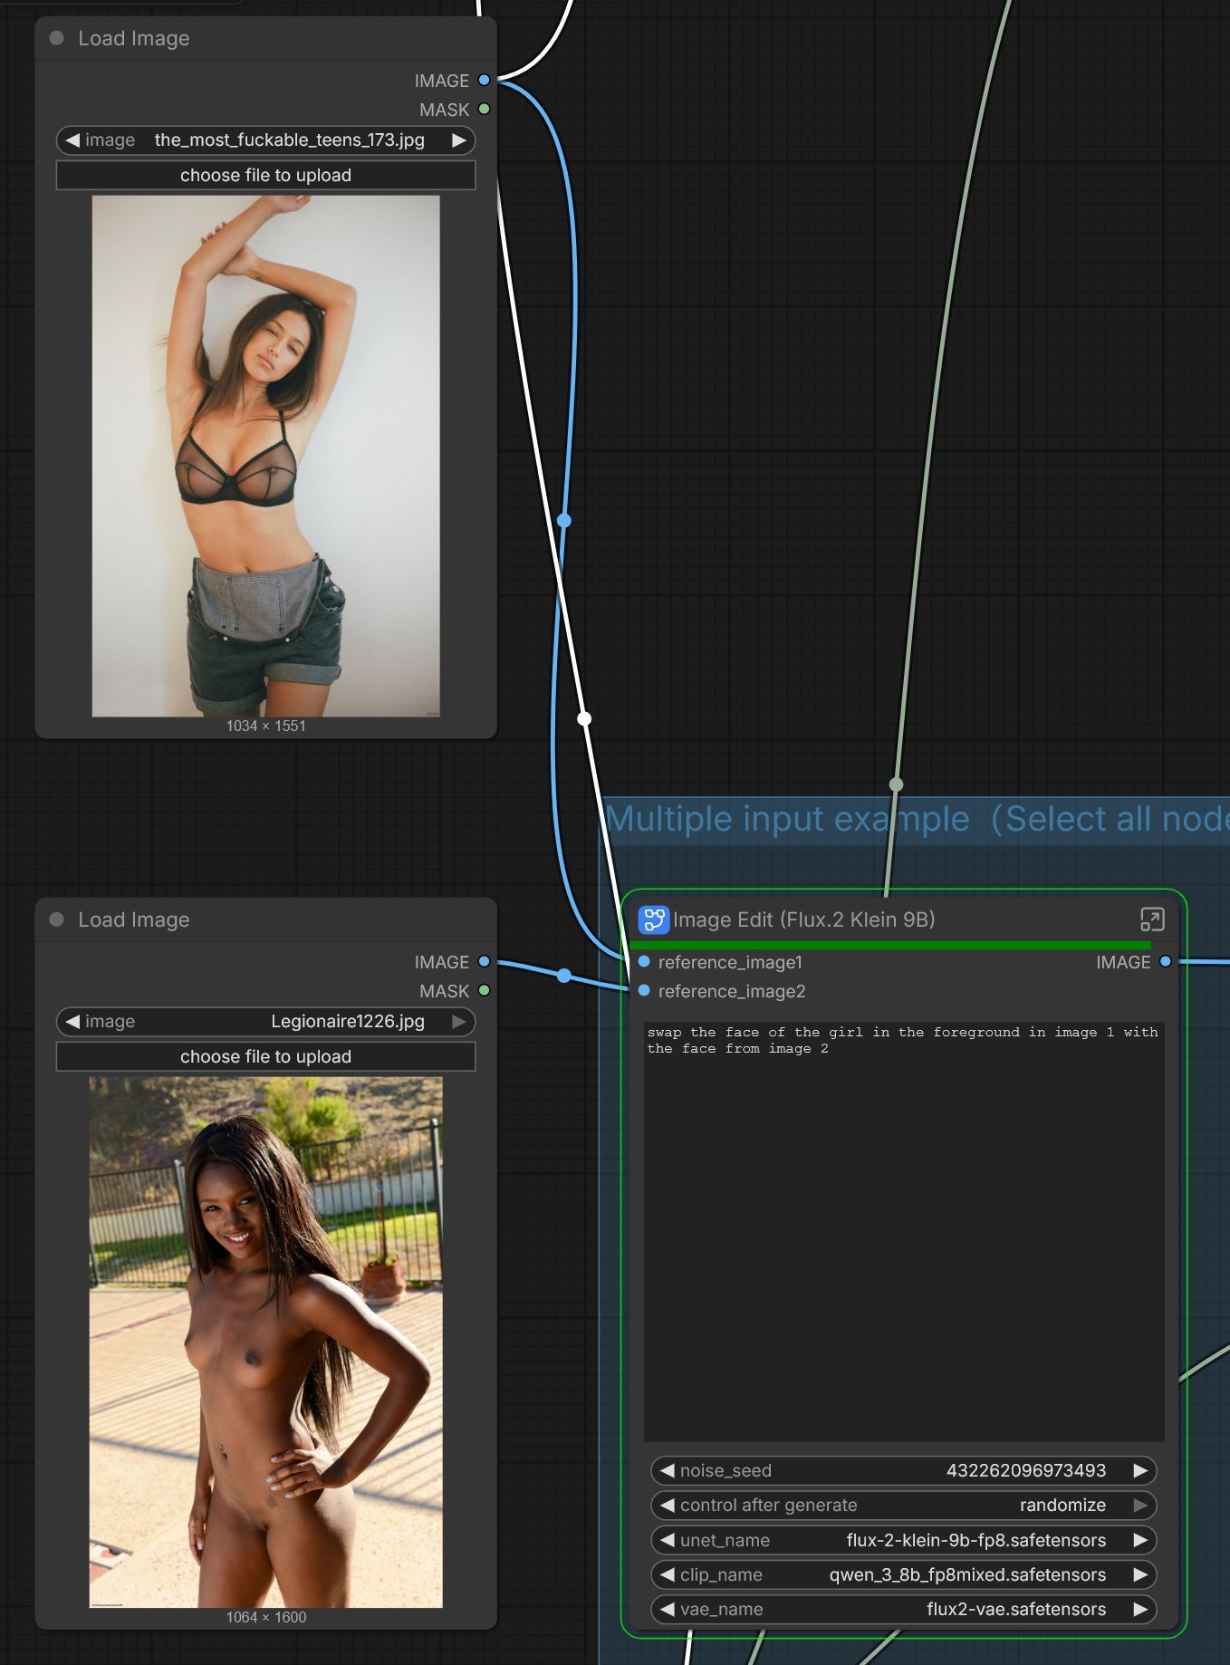The height and width of the screenshot is (1665, 1230).
Task: Collapse the bottom Load Image node
Action: click(57, 919)
